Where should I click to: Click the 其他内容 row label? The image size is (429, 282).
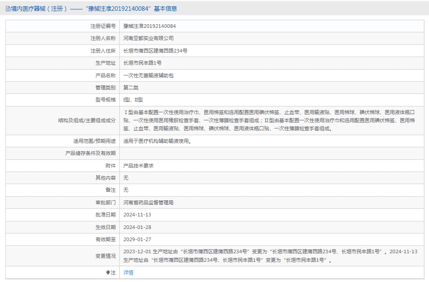point(105,178)
